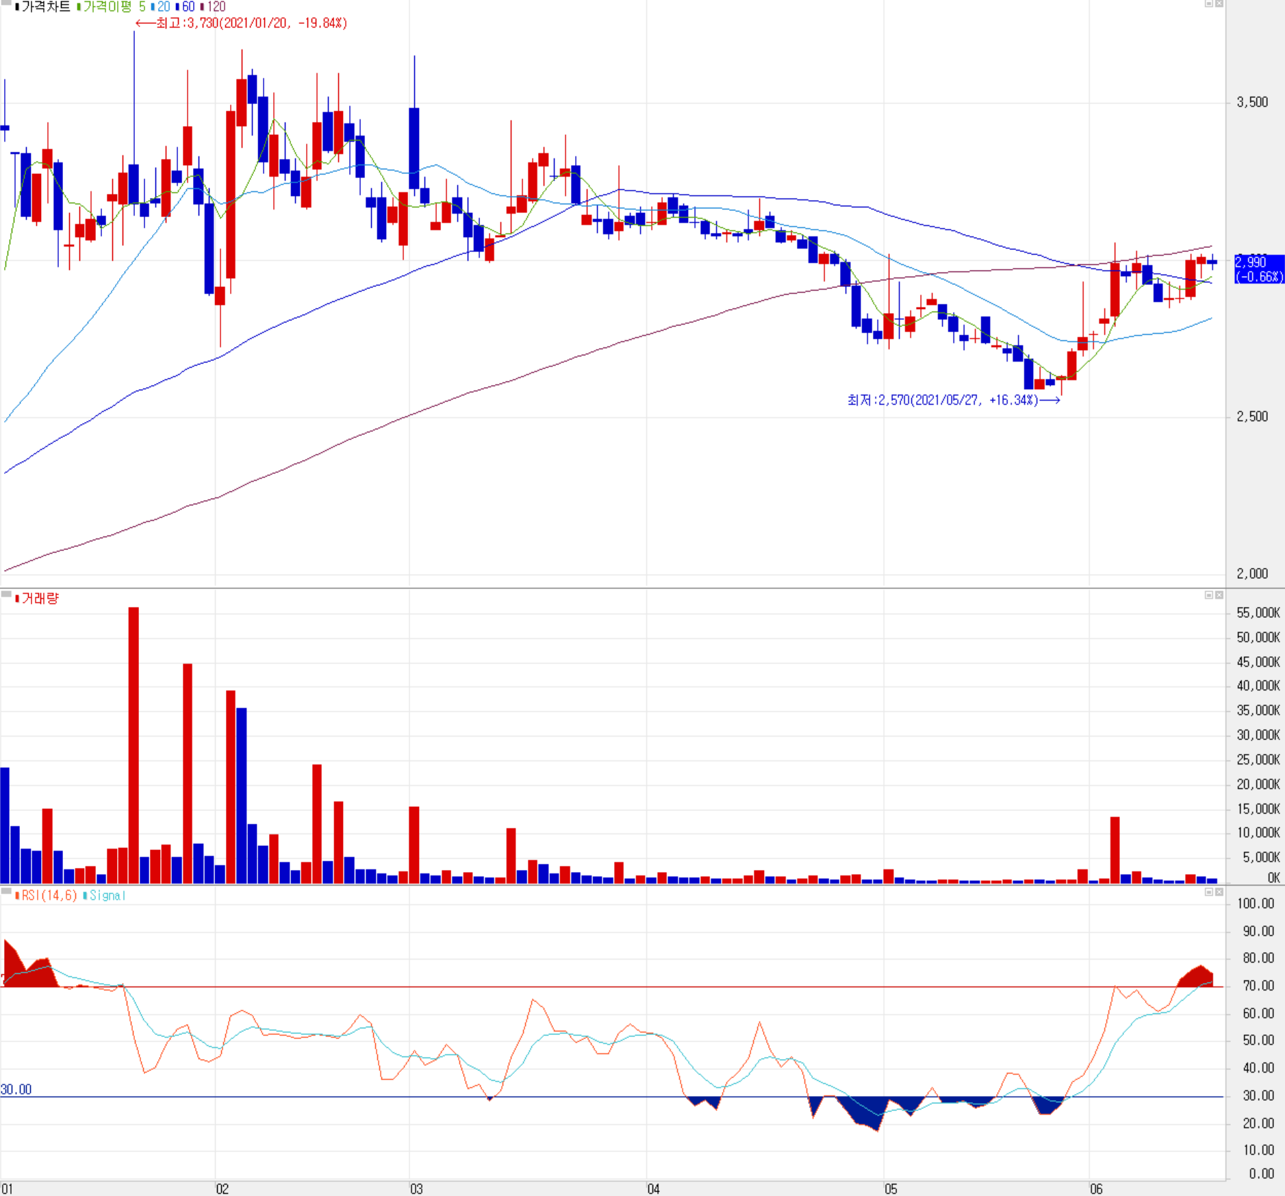Viewport: 1285px width, 1196px height.
Task: Click the 최고:3,730 high price annotation
Action: point(242,23)
